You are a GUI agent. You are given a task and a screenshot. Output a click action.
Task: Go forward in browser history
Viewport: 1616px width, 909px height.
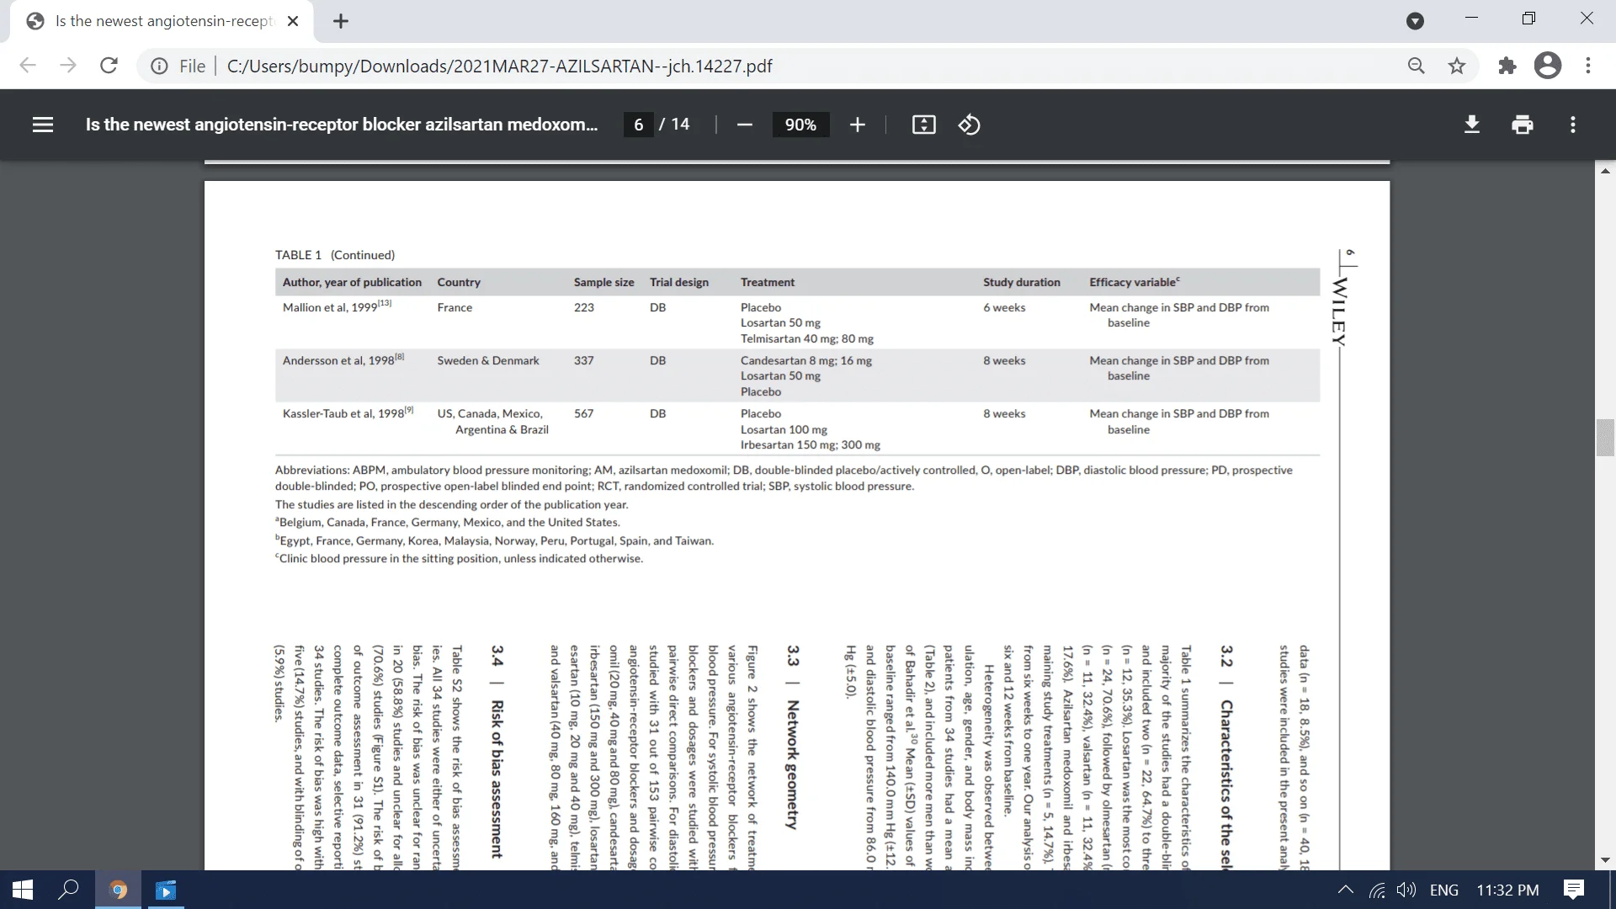[68, 66]
